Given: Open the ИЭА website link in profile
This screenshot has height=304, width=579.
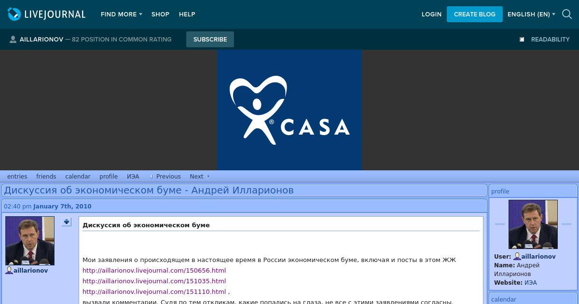Looking at the screenshot, I should pyautogui.click(x=531, y=283).
